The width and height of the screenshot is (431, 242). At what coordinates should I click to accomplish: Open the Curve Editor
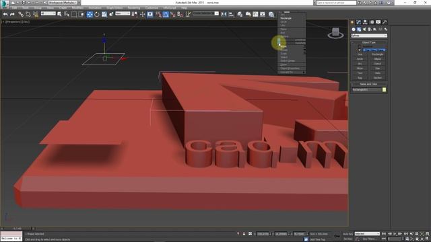click(x=255, y=14)
